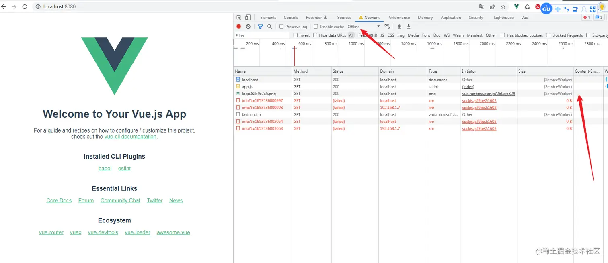
Task: Enable the Invert filter checkbox
Action: tap(295, 35)
